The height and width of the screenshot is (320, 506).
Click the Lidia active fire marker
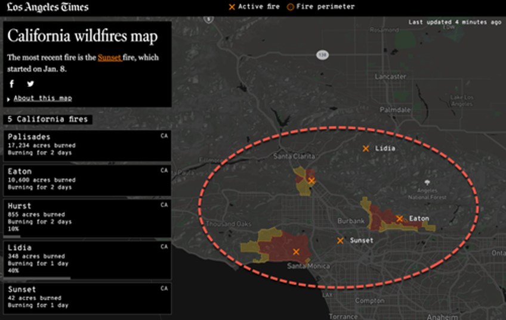click(x=366, y=148)
